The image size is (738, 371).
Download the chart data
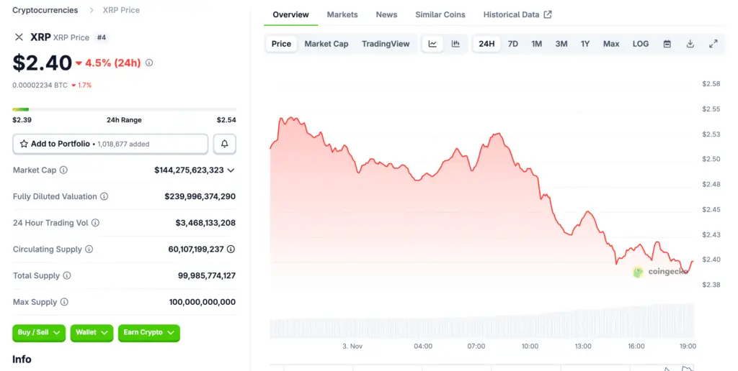690,44
